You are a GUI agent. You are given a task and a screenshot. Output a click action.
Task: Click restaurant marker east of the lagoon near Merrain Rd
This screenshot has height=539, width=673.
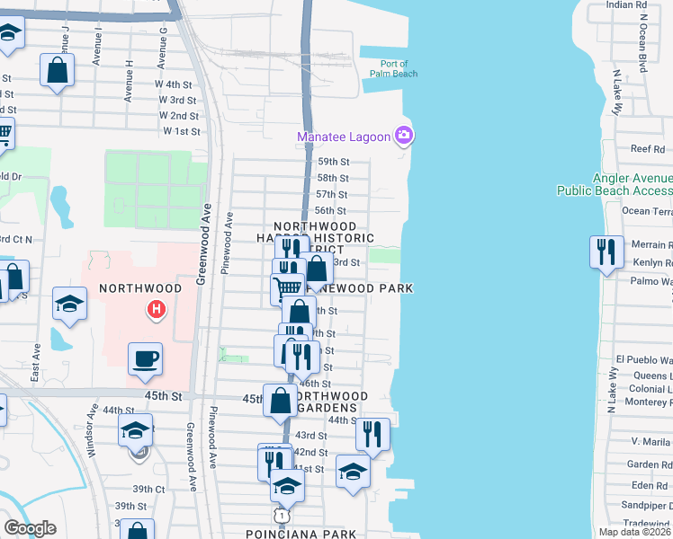point(606,253)
